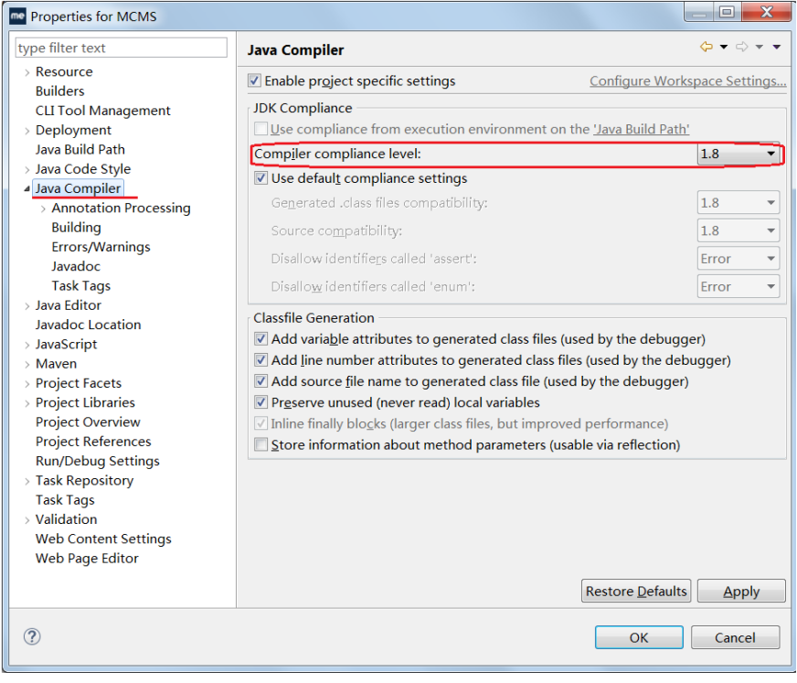The image size is (797, 683).
Task: Expand the Java Code Style node
Action: 27,169
